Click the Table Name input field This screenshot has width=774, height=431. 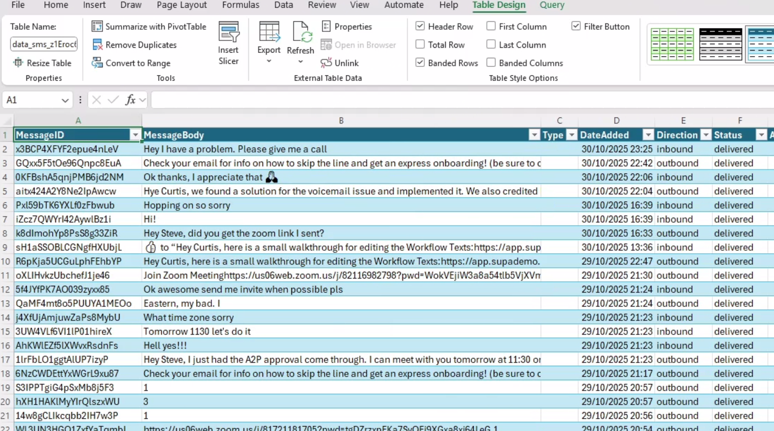coord(44,44)
